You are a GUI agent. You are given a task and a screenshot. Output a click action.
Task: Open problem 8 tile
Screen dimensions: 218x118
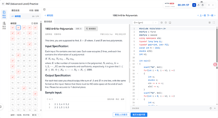[24, 33]
